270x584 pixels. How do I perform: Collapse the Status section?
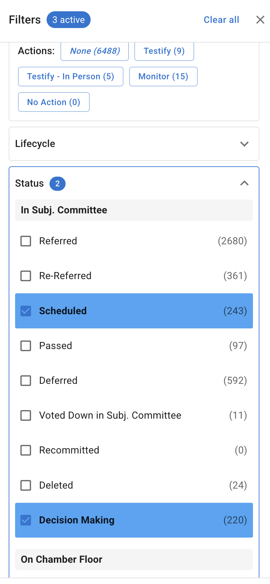click(244, 183)
